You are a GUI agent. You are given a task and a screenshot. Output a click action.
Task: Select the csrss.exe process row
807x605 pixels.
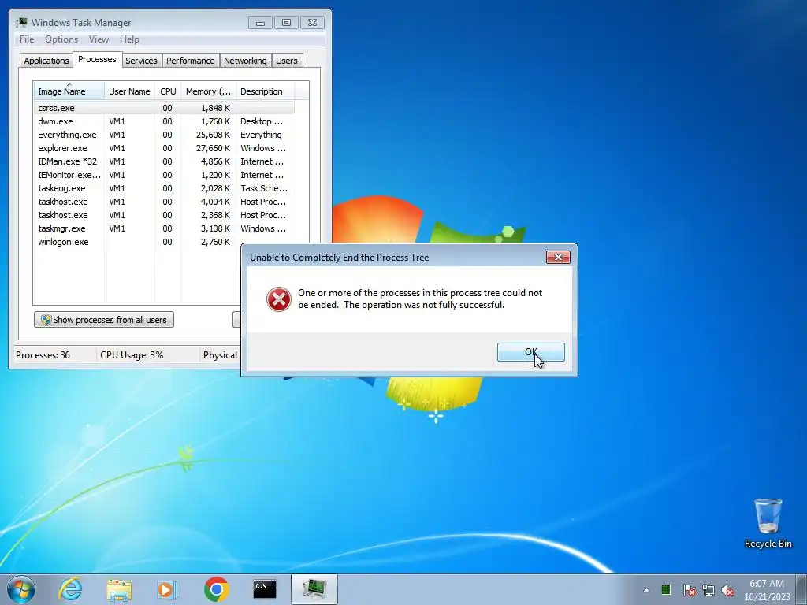[164, 108]
